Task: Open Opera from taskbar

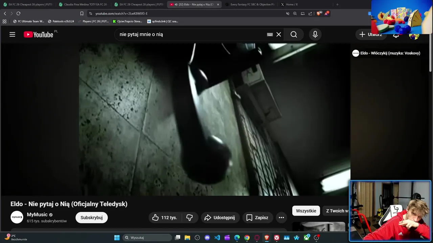Action: click(257, 238)
